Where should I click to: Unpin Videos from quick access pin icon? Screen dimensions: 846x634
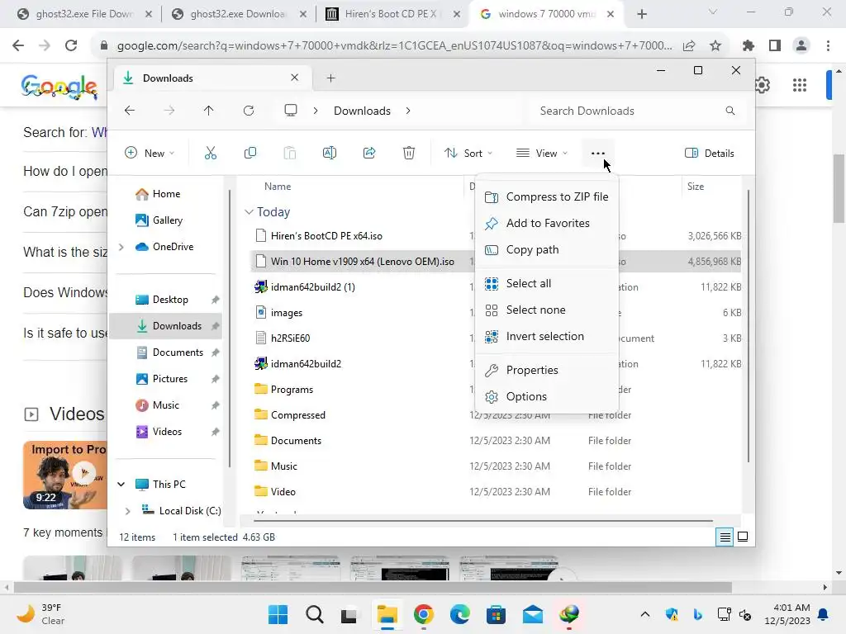click(216, 432)
